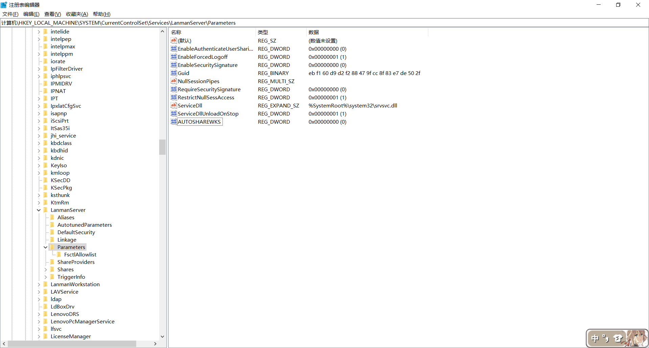Click the Guid binary value icon

tap(174, 73)
